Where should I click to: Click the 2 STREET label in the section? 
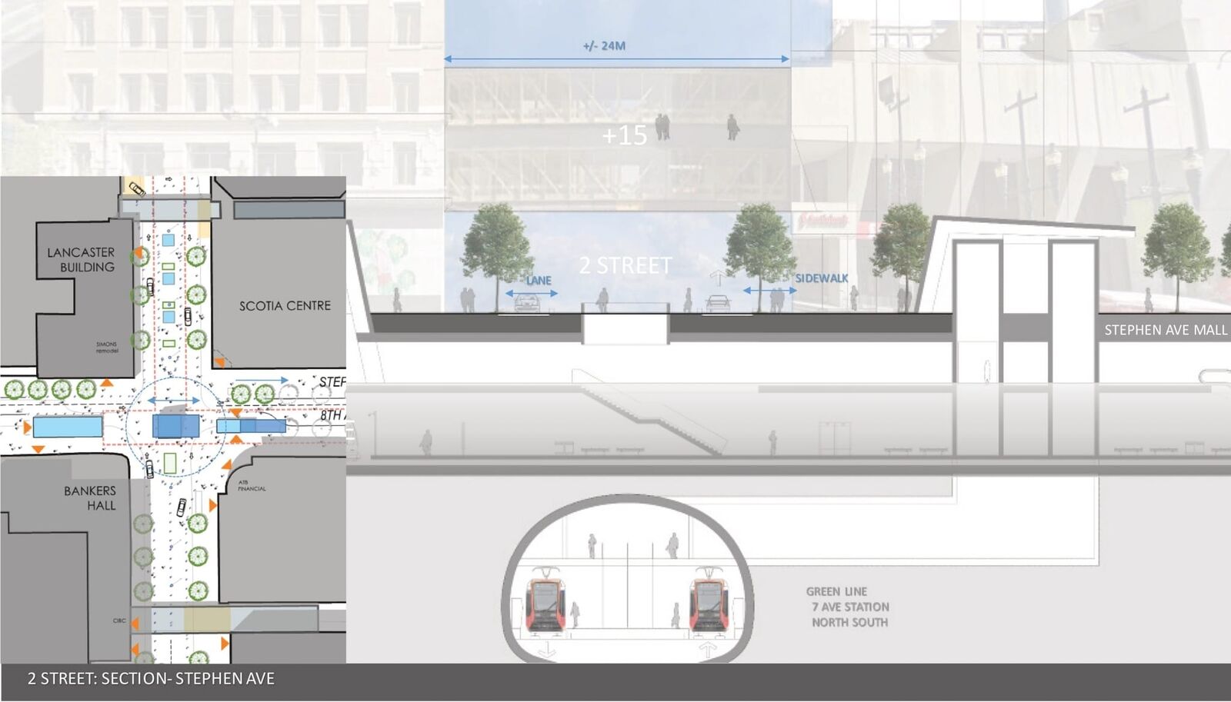pyautogui.click(x=625, y=266)
